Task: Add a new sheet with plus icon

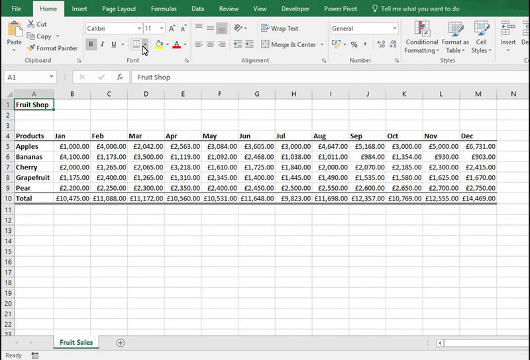Action: (121, 343)
